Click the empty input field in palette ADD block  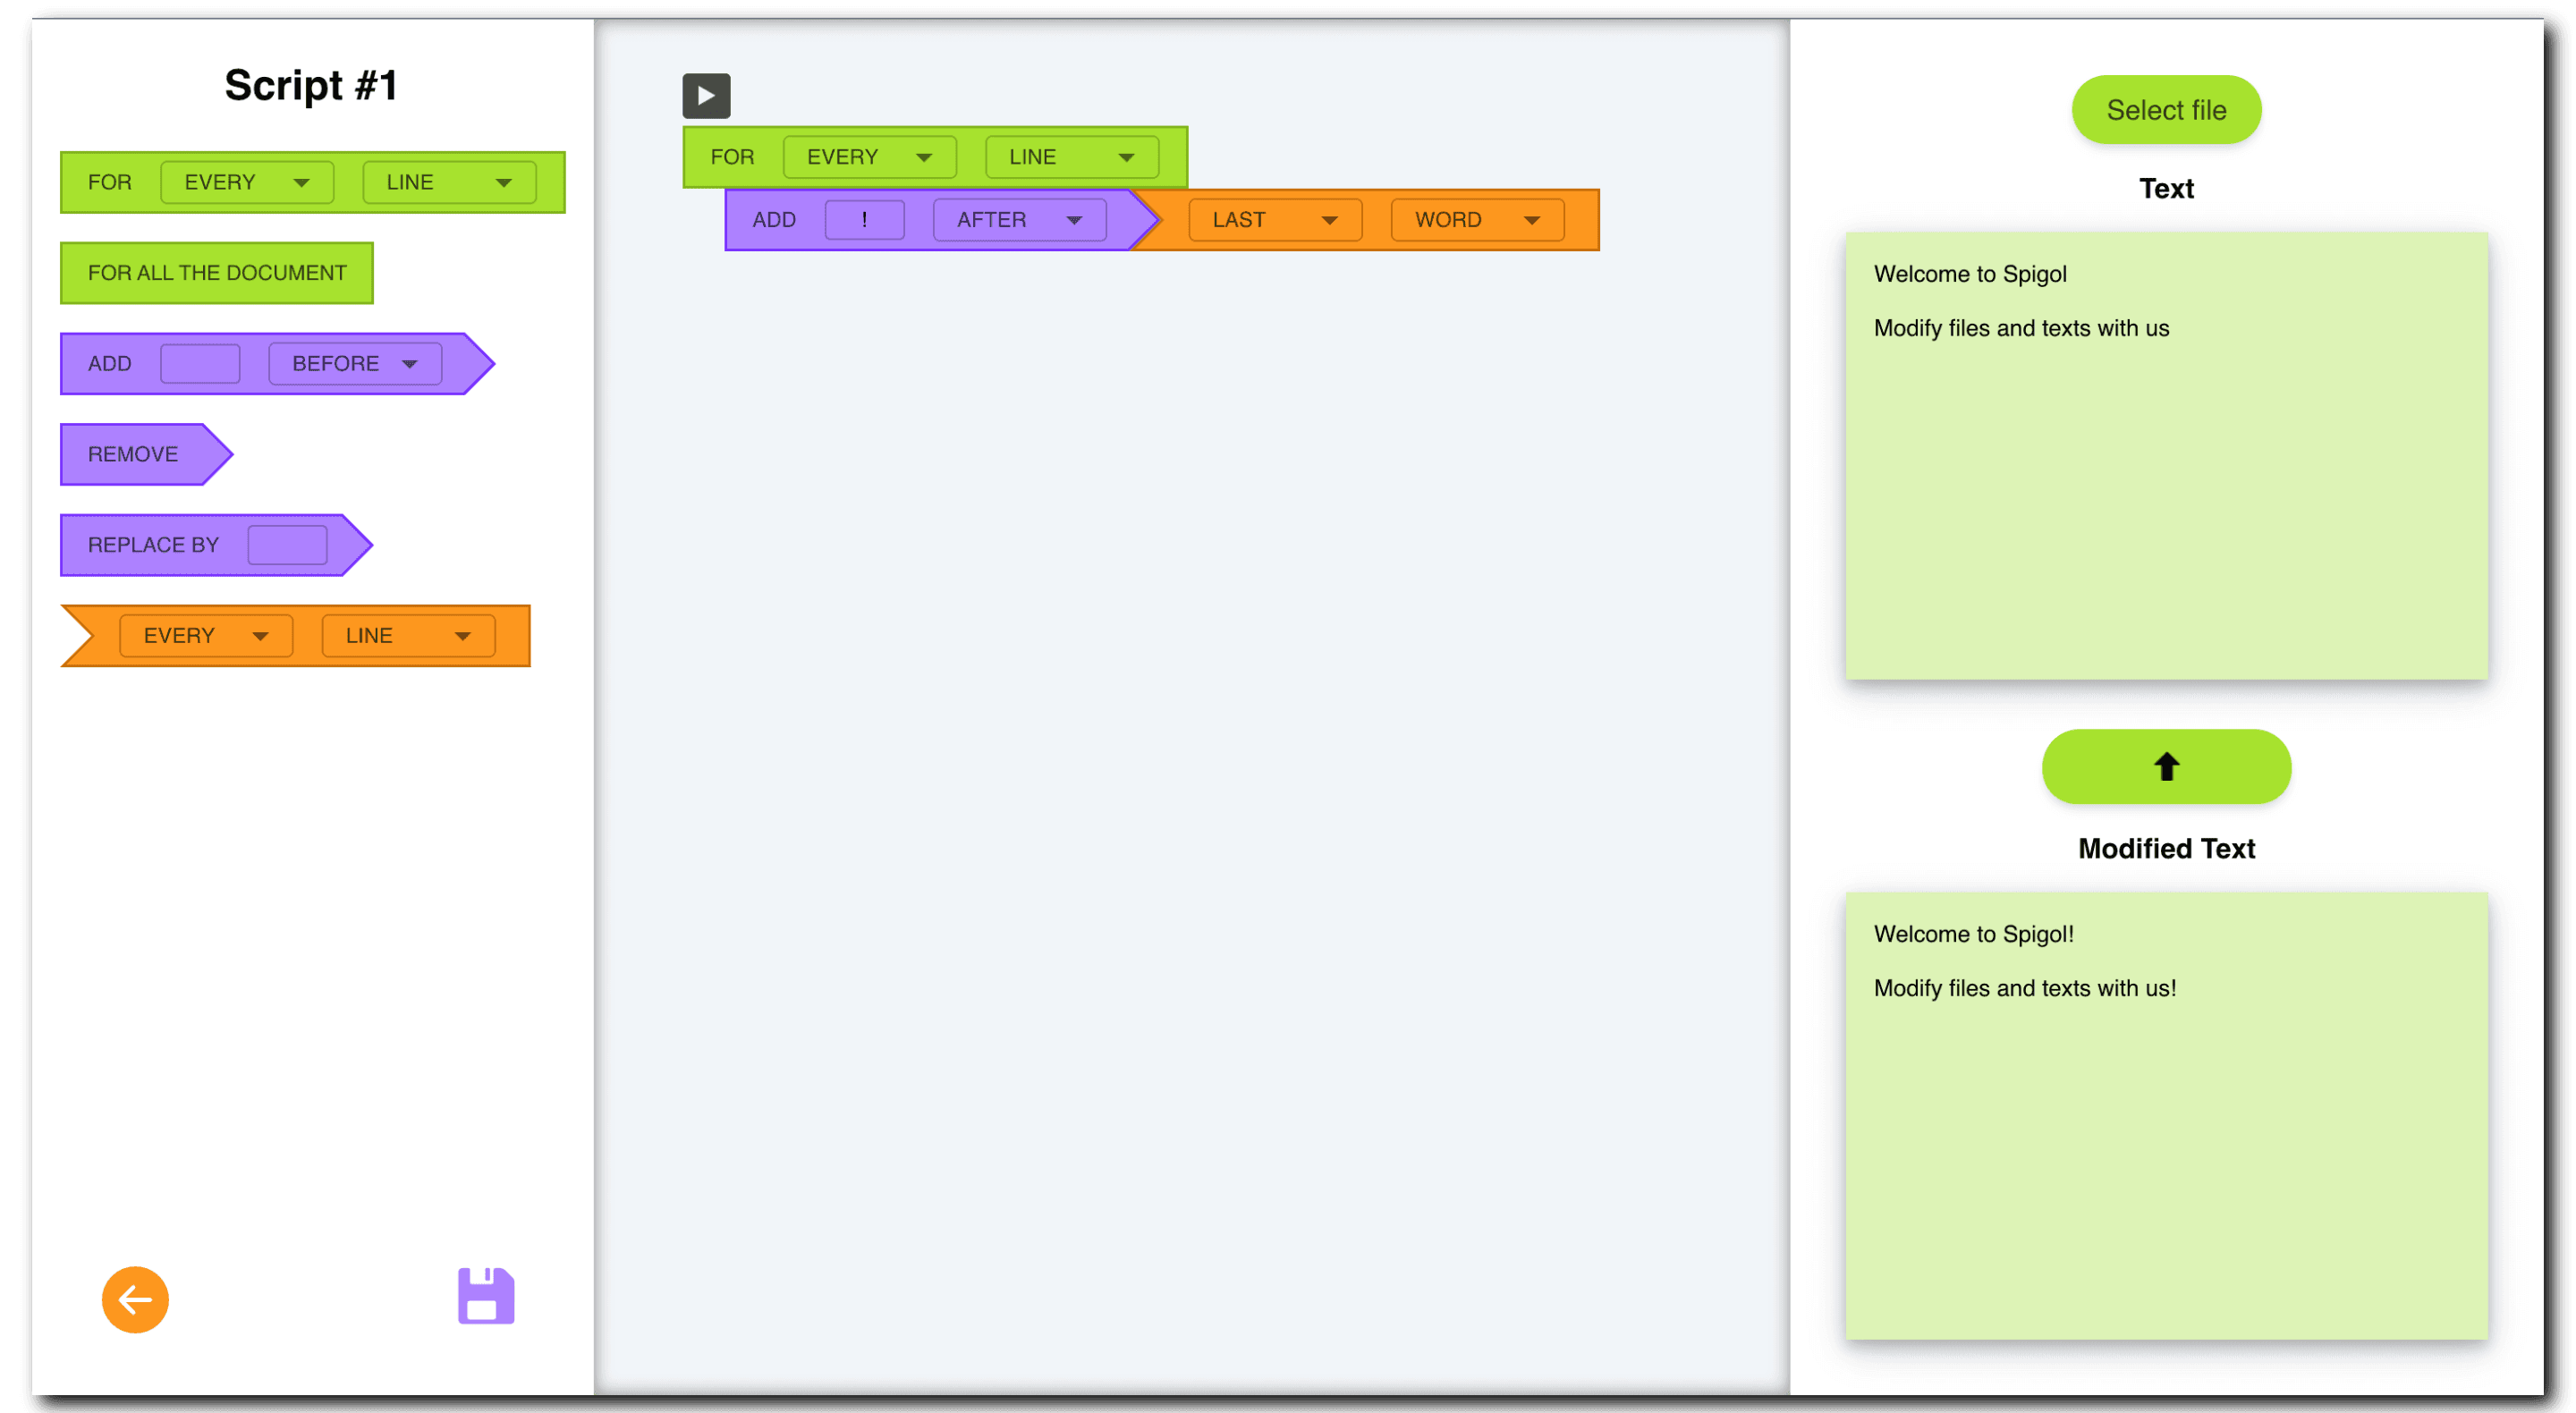(200, 363)
